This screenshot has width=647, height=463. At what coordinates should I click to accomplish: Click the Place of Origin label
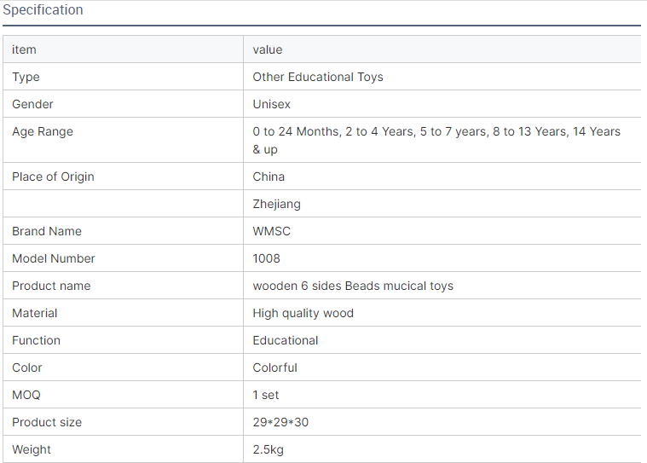click(x=53, y=177)
